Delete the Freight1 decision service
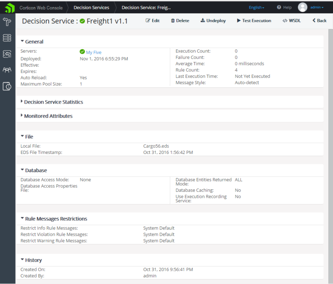Viewport: 333px width, 284px height. coord(180,21)
